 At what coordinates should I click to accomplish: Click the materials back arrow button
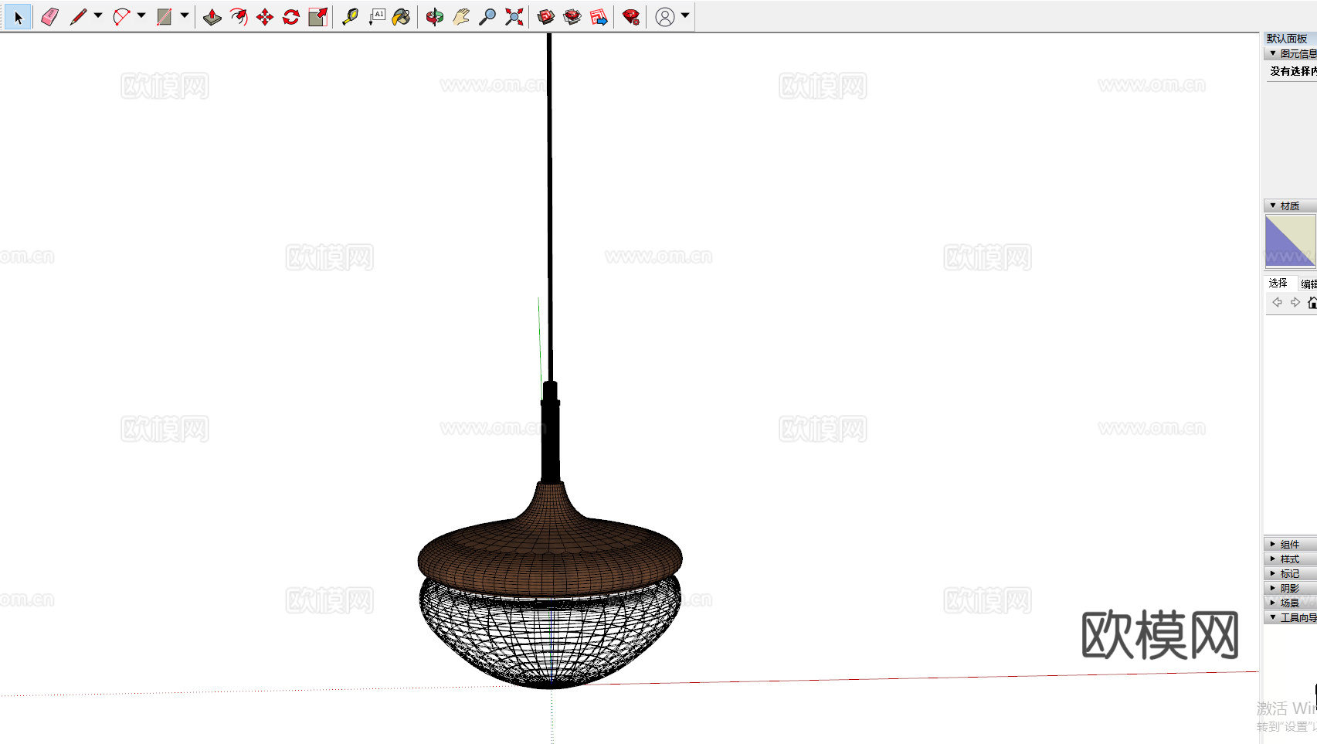click(1277, 303)
